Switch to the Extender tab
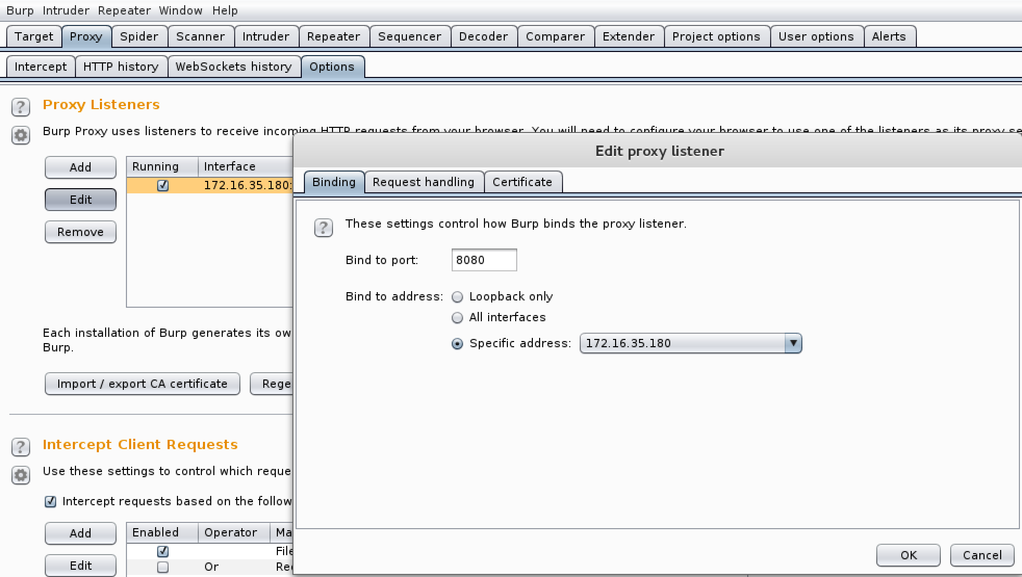The height and width of the screenshot is (577, 1022). click(x=629, y=36)
